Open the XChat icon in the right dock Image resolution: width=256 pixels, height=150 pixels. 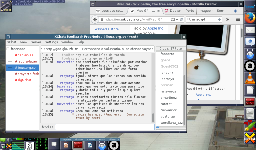pos(250,138)
